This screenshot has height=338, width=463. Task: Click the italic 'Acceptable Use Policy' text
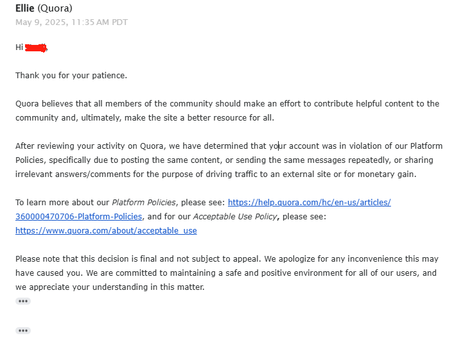(235, 217)
